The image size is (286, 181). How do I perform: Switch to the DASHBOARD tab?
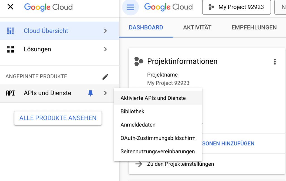pyautogui.click(x=146, y=28)
